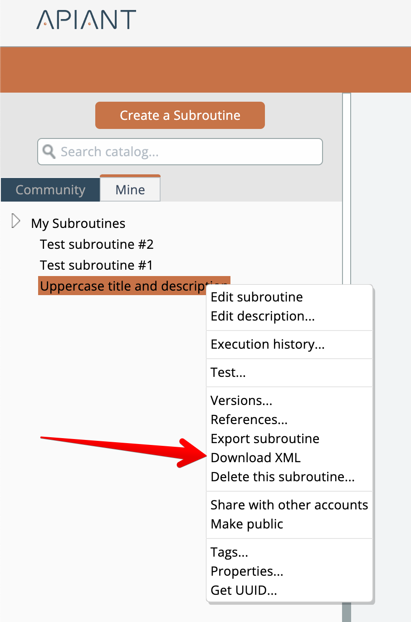This screenshot has width=411, height=622.
Task: Choose Download XML in the context menu
Action: pyautogui.click(x=256, y=458)
